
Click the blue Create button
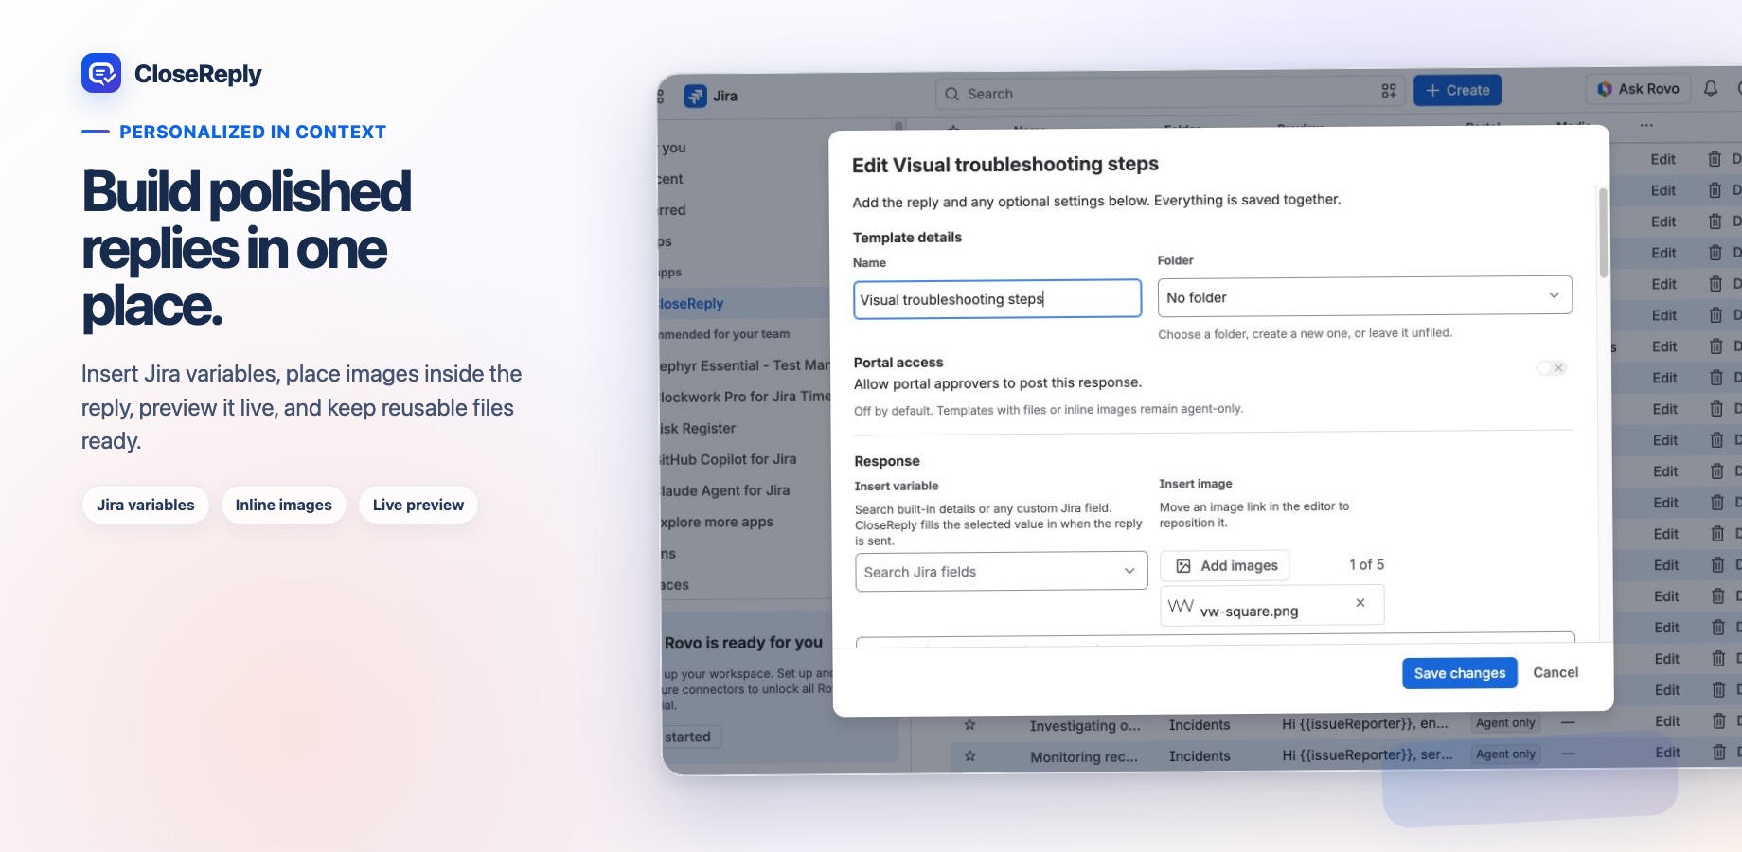(1457, 90)
